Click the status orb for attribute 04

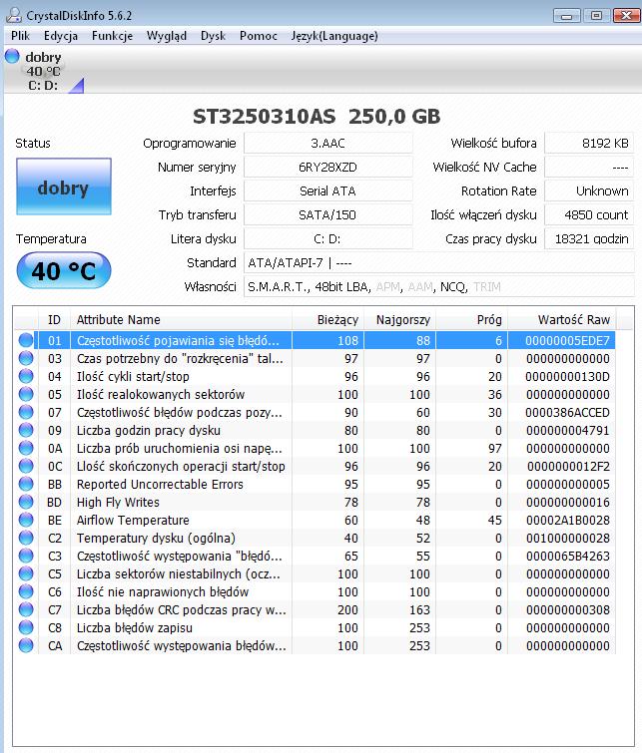pyautogui.click(x=26, y=377)
